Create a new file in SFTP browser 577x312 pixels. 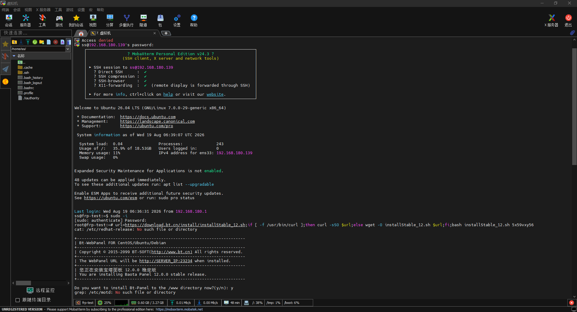pos(49,42)
